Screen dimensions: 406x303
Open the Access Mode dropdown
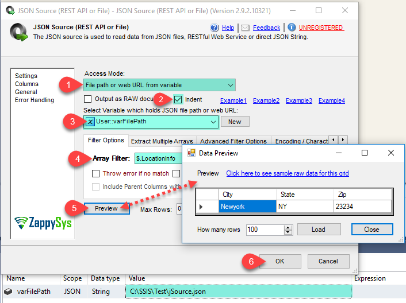pos(230,86)
